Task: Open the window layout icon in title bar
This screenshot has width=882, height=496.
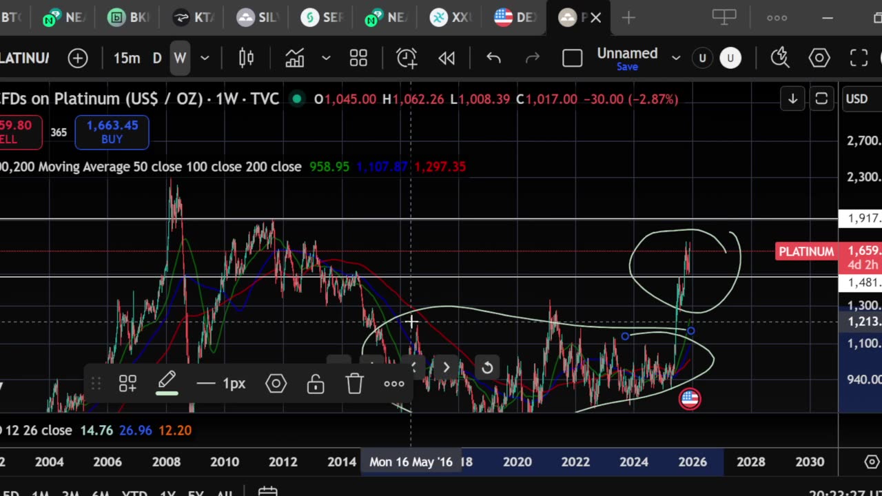Action: click(x=724, y=17)
